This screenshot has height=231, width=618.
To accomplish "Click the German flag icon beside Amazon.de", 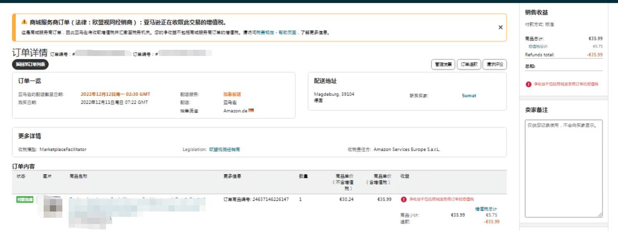I will 251,111.
